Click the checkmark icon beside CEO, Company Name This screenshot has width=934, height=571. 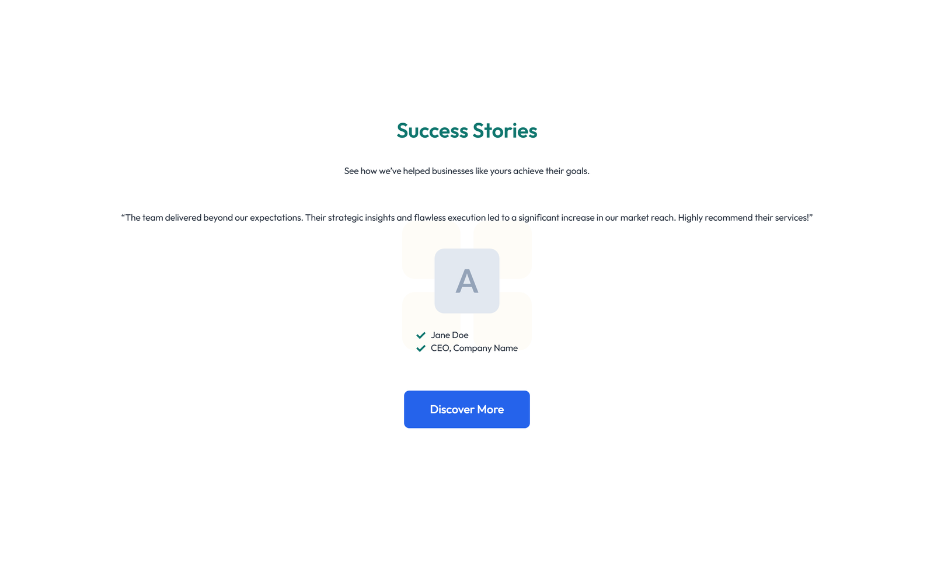click(421, 348)
